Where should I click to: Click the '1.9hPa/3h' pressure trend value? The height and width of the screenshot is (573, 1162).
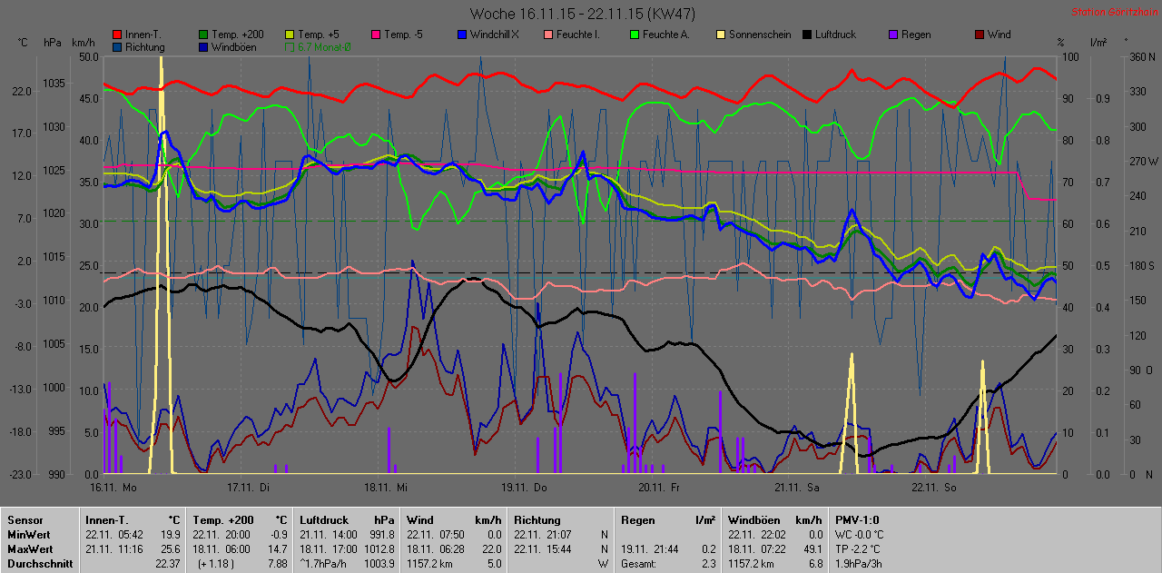coord(859,564)
